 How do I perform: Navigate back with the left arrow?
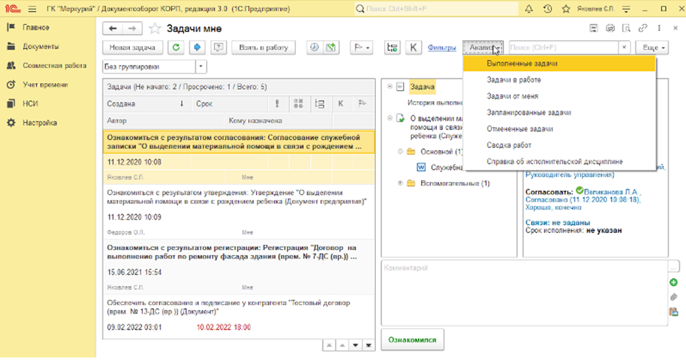pyautogui.click(x=113, y=28)
